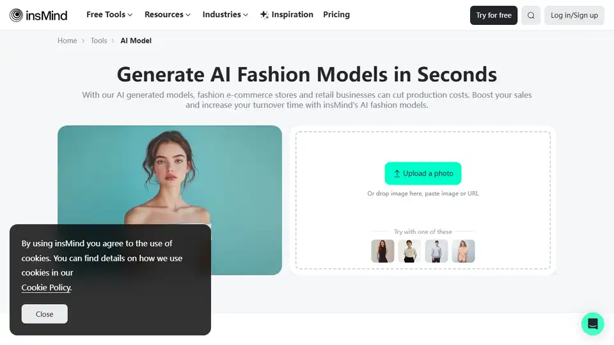
Task: Select the peach outfit sample photo
Action: coord(463,251)
